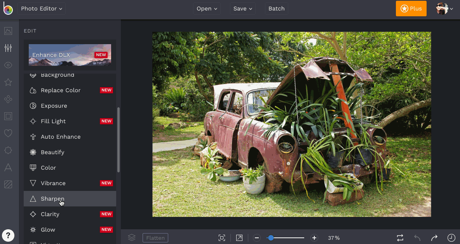The image size is (460, 244).
Task: Open the Photo Editor dropdown
Action: click(41, 9)
